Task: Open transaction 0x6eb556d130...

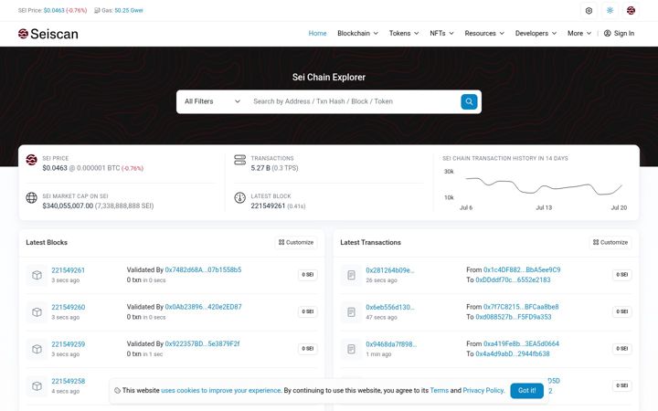Action: pos(390,308)
